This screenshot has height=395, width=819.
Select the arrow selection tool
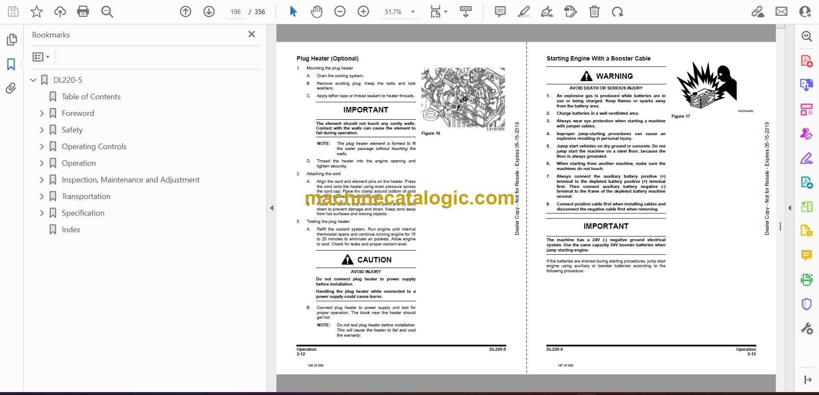[x=293, y=12]
